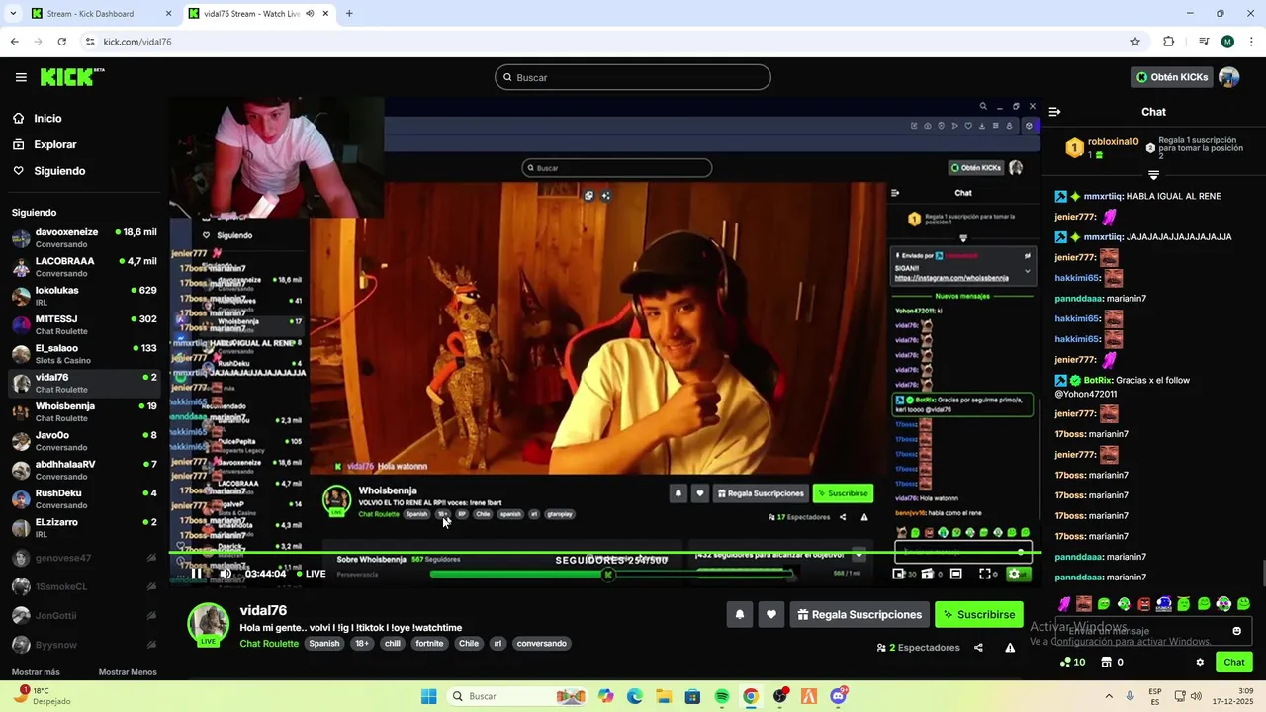
Task: Open Discord from the taskbar
Action: [839, 696]
